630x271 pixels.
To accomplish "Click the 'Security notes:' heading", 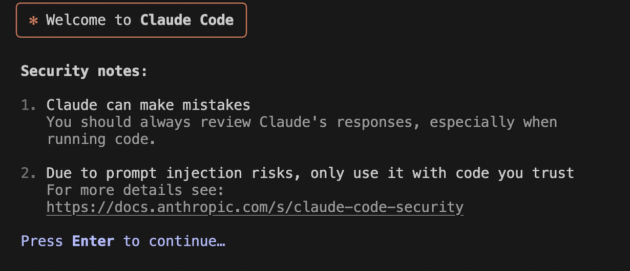I will (x=84, y=71).
